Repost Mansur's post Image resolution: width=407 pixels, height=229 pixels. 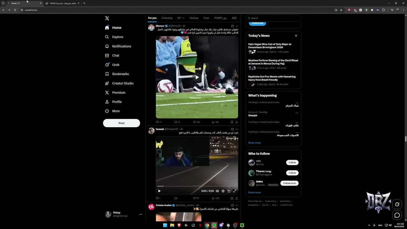pos(177,122)
